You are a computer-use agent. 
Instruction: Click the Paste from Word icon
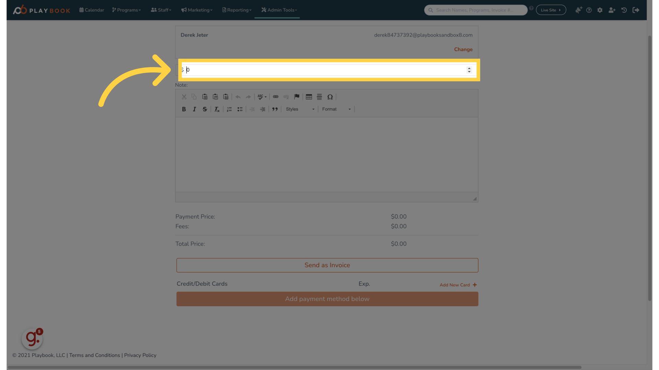pyautogui.click(x=226, y=97)
